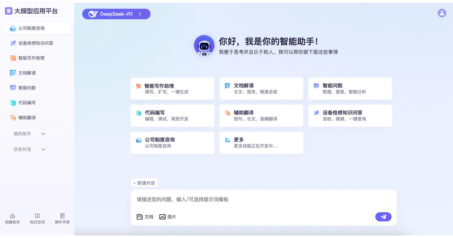453x238 pixels.
Task: Click the icon in the 智能问数 card
Action: [x=316, y=86]
